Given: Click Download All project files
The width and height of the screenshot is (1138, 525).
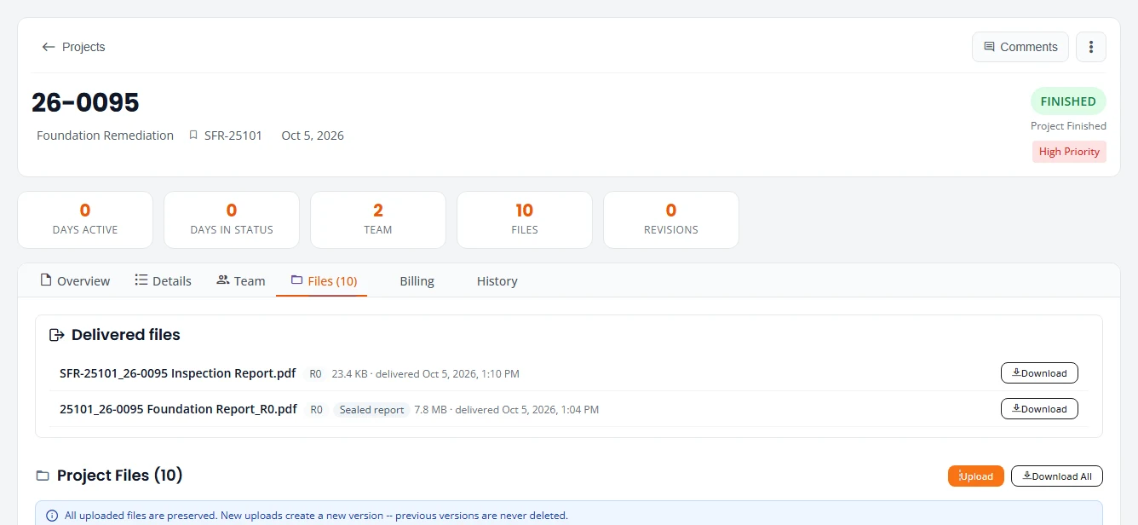Looking at the screenshot, I should 1057,476.
